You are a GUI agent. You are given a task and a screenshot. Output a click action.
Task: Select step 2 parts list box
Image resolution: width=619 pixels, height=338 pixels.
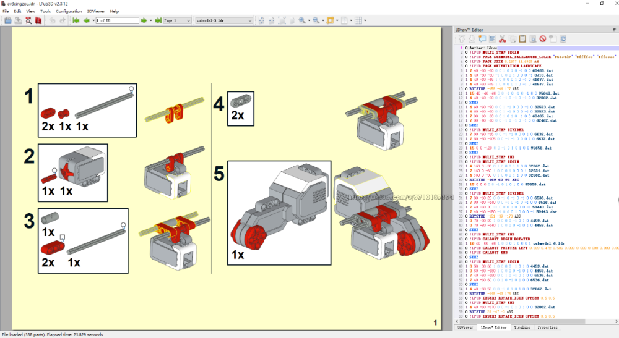pos(72,173)
